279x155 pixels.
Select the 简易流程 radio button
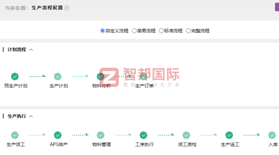[x=134, y=31]
